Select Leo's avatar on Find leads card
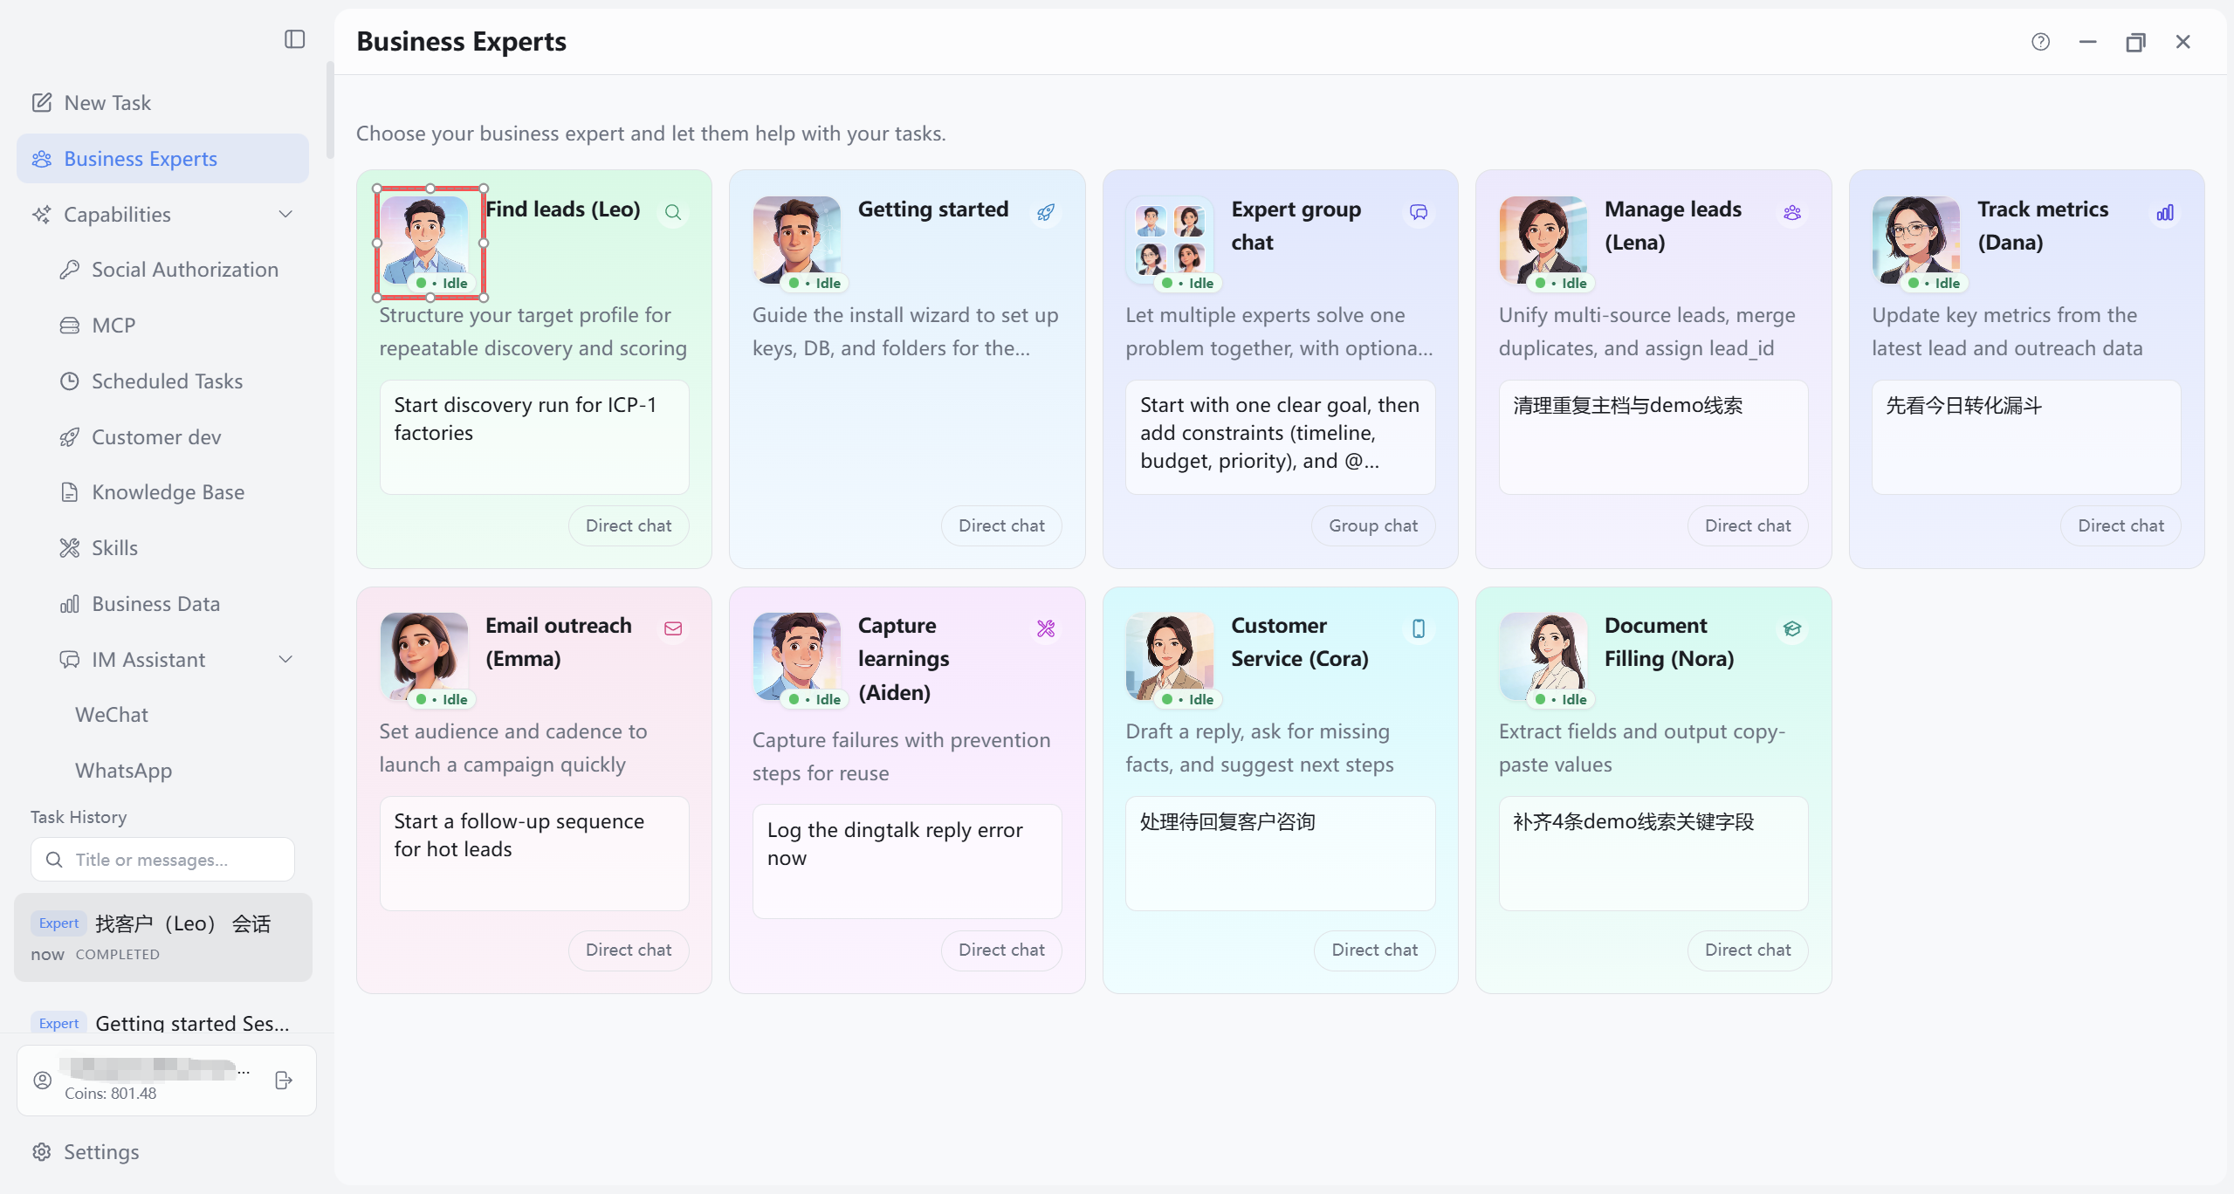Viewport: 2234px width, 1194px height. click(x=424, y=240)
